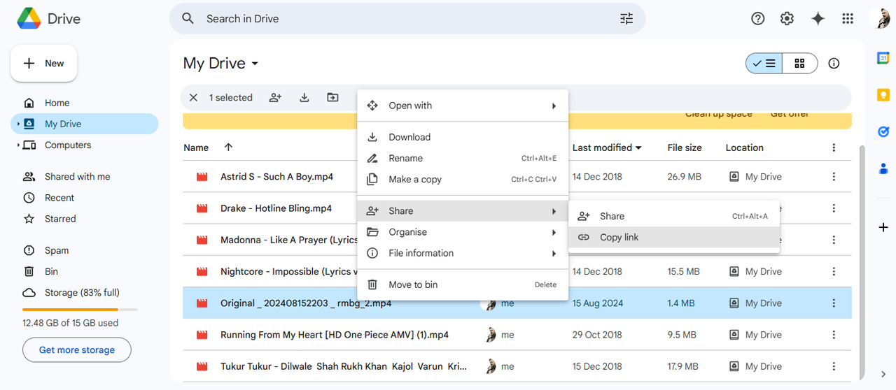Click the New button

44,64
